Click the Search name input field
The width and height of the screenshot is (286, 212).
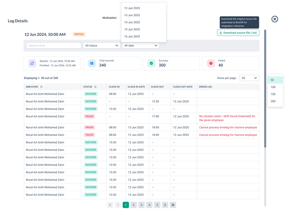tap(53, 45)
